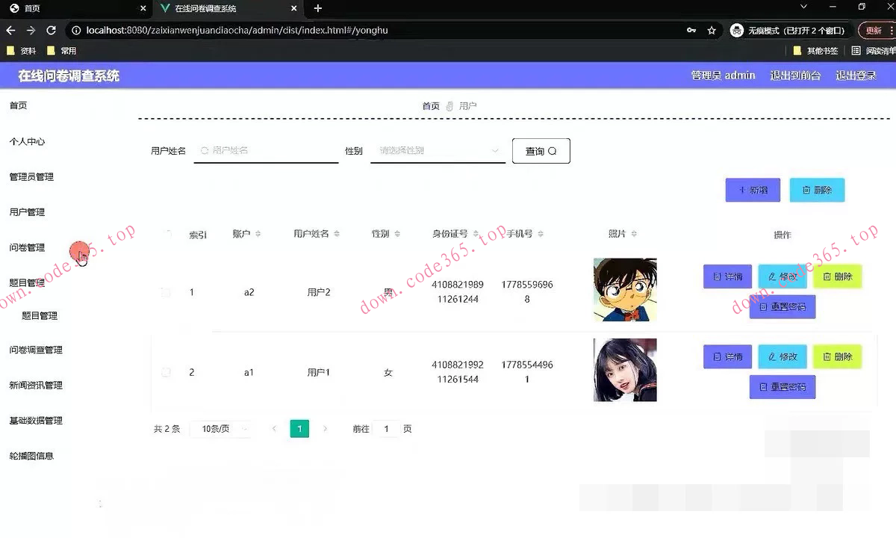
Task: Click the sort arrows on the 账户 column
Action: tap(259, 233)
